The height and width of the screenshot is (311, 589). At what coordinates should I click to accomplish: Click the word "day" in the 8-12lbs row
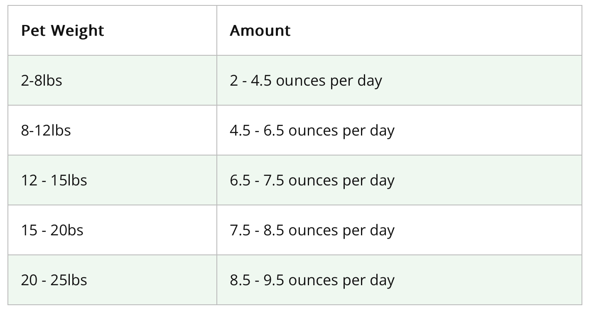[382, 130]
